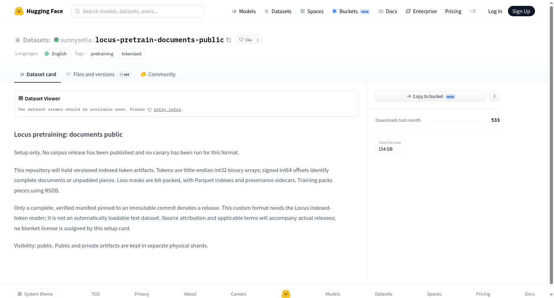
Task: Open Docs in top navigation
Action: (388, 11)
